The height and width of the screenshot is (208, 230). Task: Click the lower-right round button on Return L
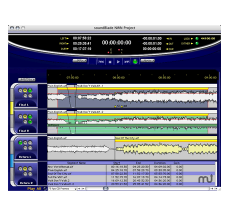tap(30, 147)
